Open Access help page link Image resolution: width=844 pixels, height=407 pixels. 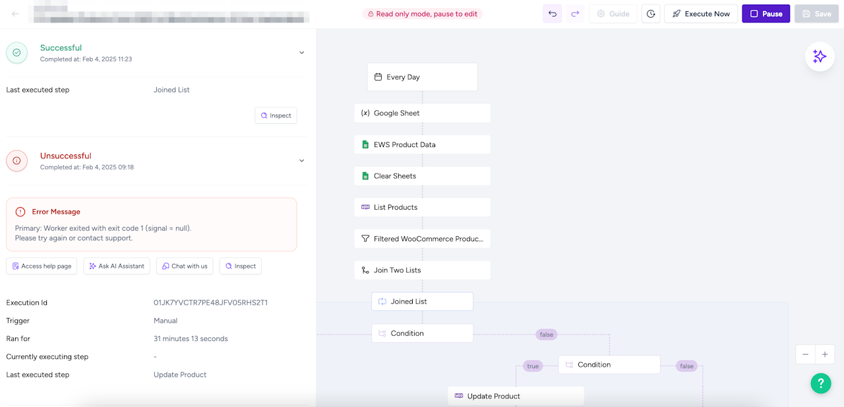(42, 266)
